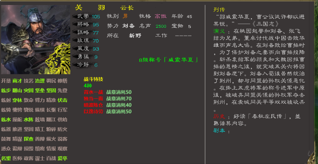This screenshot has width=318, height=164.
Task: Click the 粉碎 skill
Action: 51,129
